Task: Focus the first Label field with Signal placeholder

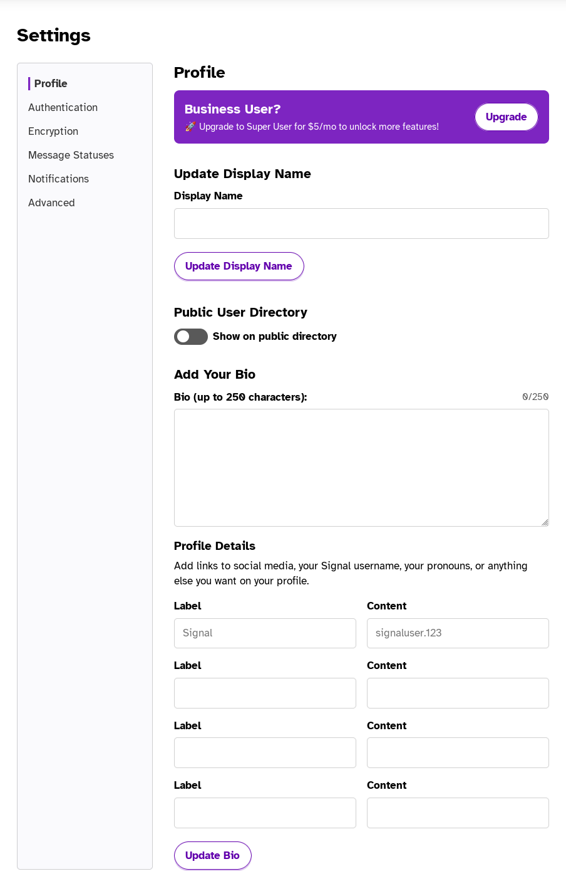Action: pos(265,633)
